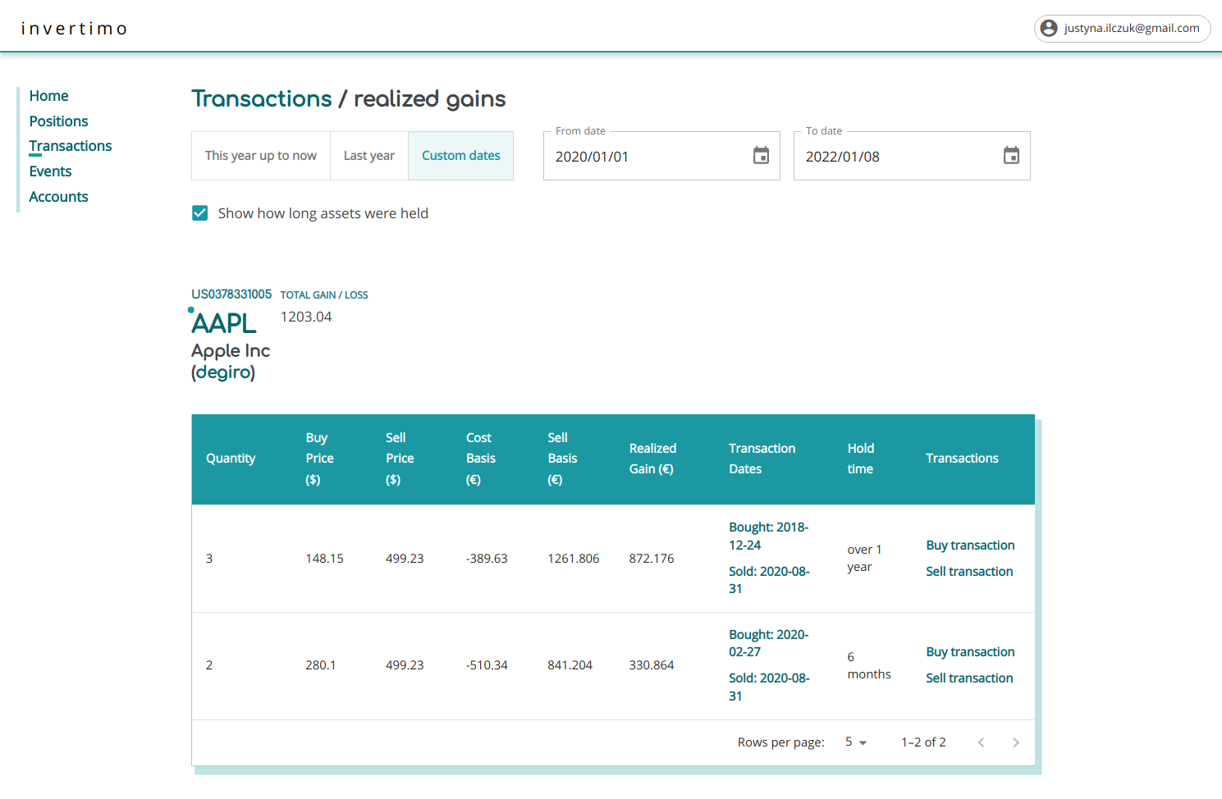1222x799 pixels.
Task: Select the Last year date range
Action: coord(369,156)
